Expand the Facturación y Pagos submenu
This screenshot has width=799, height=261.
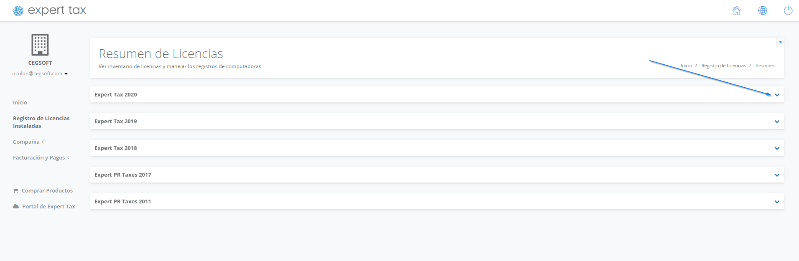41,158
